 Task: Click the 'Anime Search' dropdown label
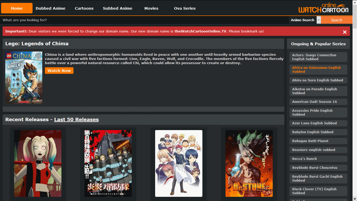tap(302, 20)
